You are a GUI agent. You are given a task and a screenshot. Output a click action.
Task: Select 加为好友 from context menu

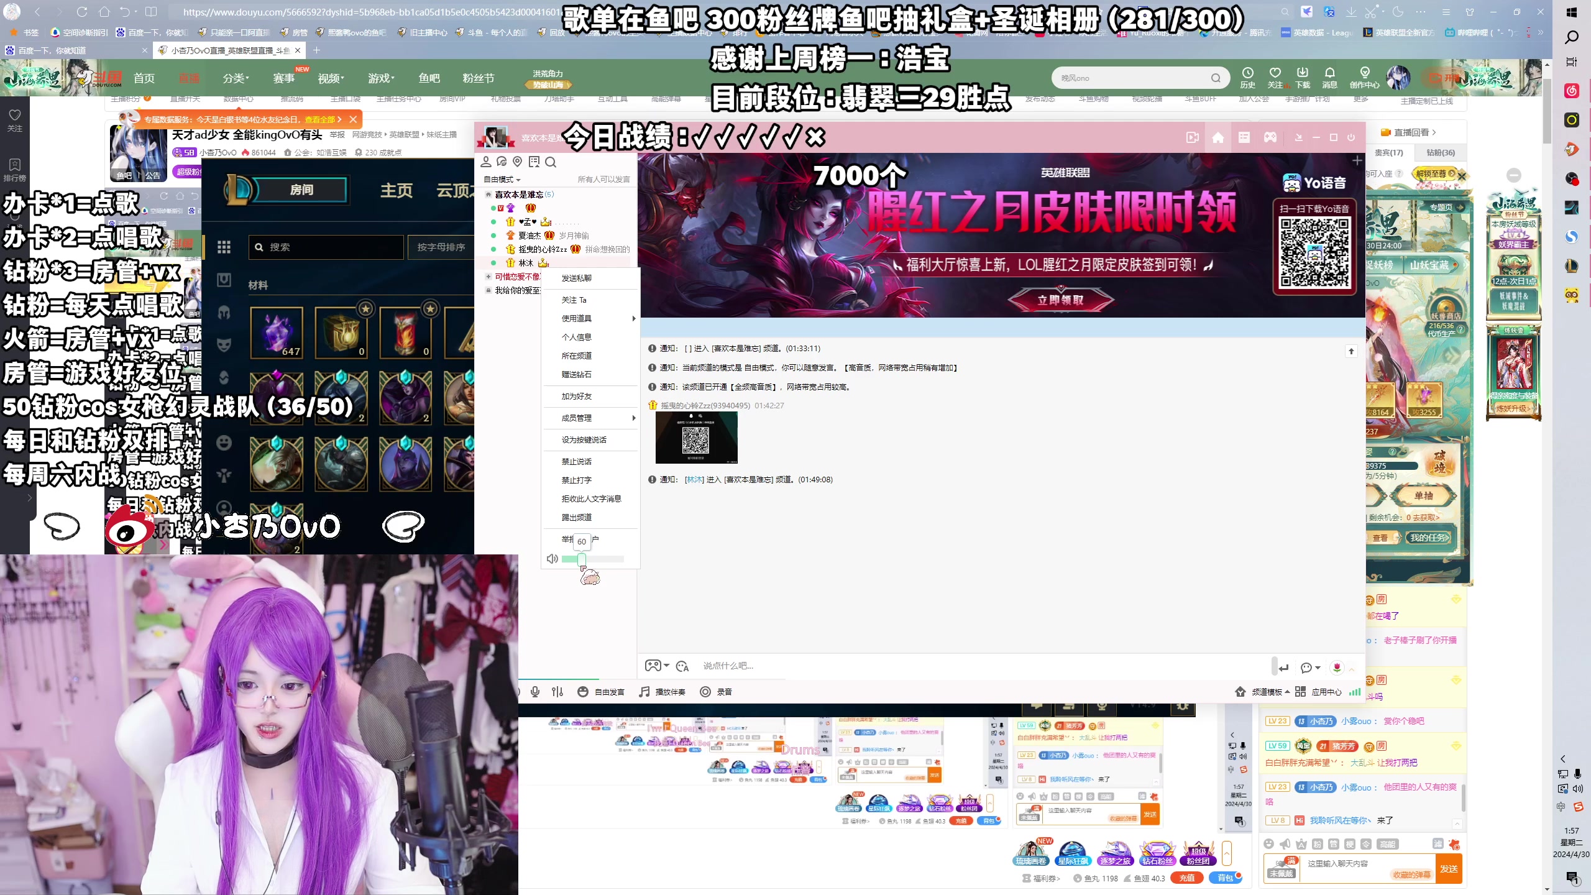577,396
